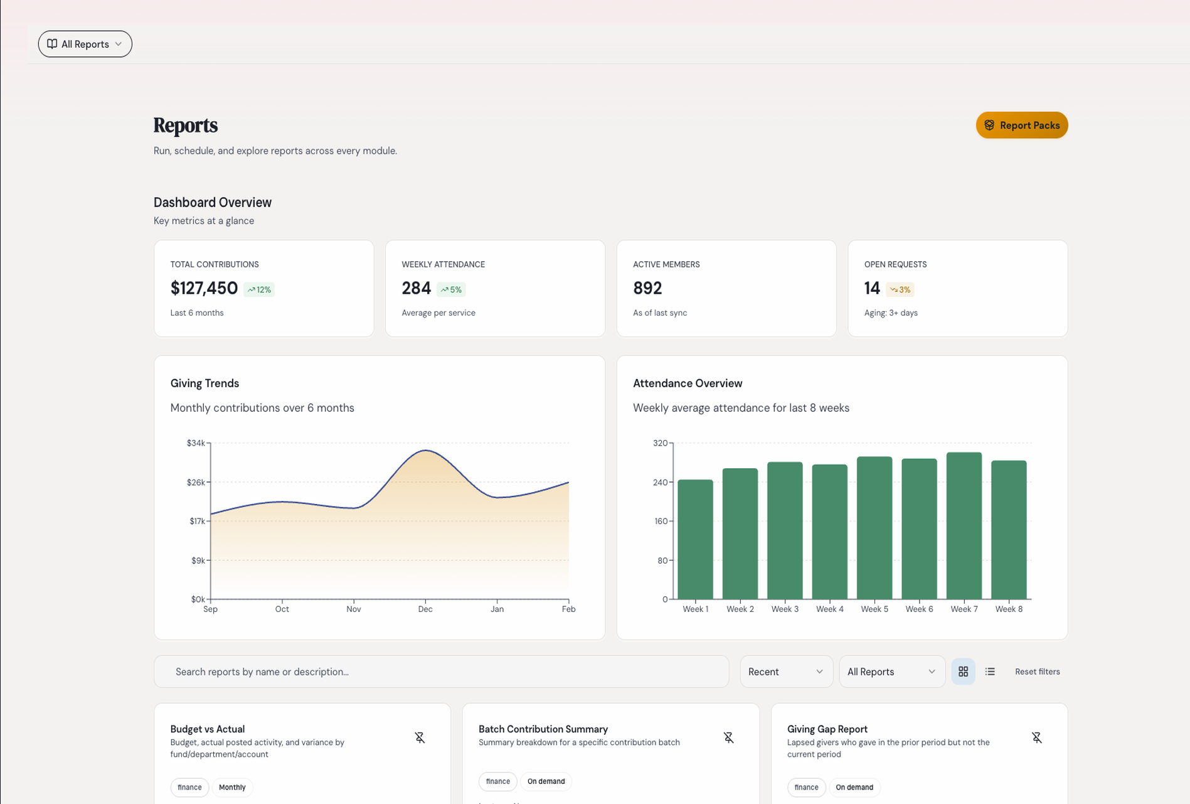
Task: Open Report Packs
Action: point(1021,125)
